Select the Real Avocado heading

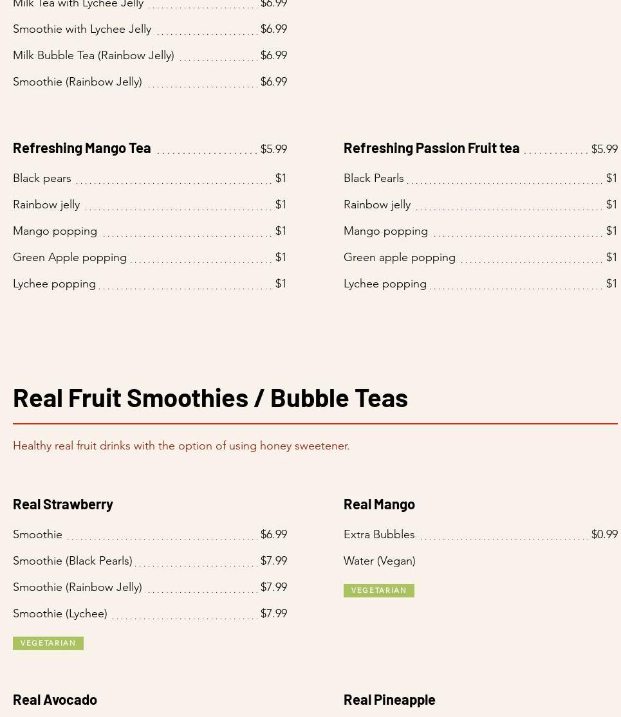coord(55,700)
